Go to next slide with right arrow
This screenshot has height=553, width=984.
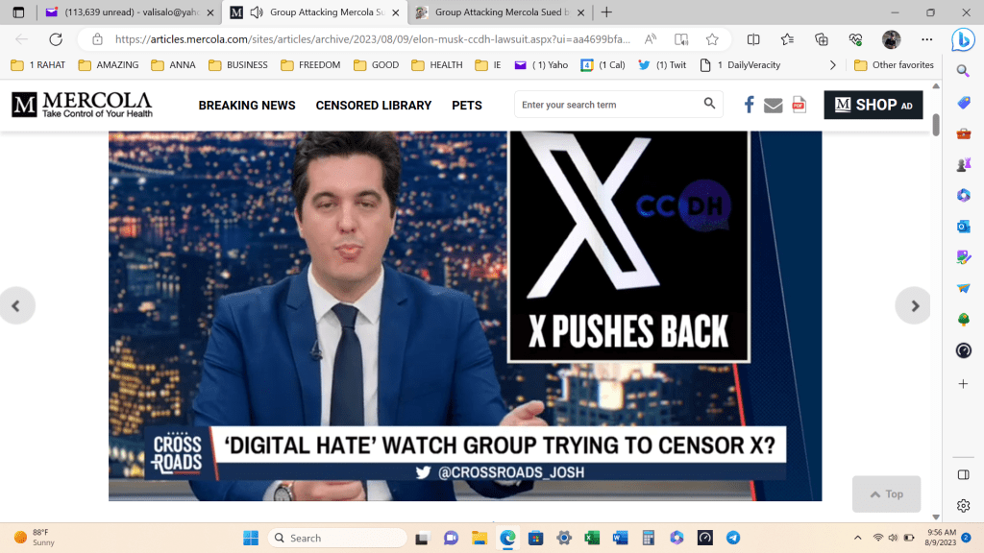914,306
